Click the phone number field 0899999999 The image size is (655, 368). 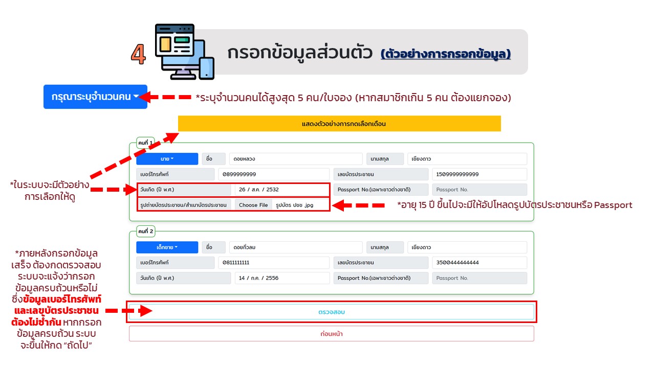[x=273, y=174]
